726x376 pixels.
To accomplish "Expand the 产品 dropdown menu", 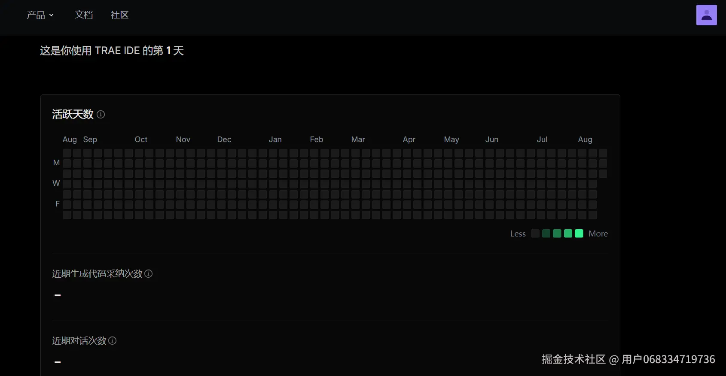I will click(40, 15).
